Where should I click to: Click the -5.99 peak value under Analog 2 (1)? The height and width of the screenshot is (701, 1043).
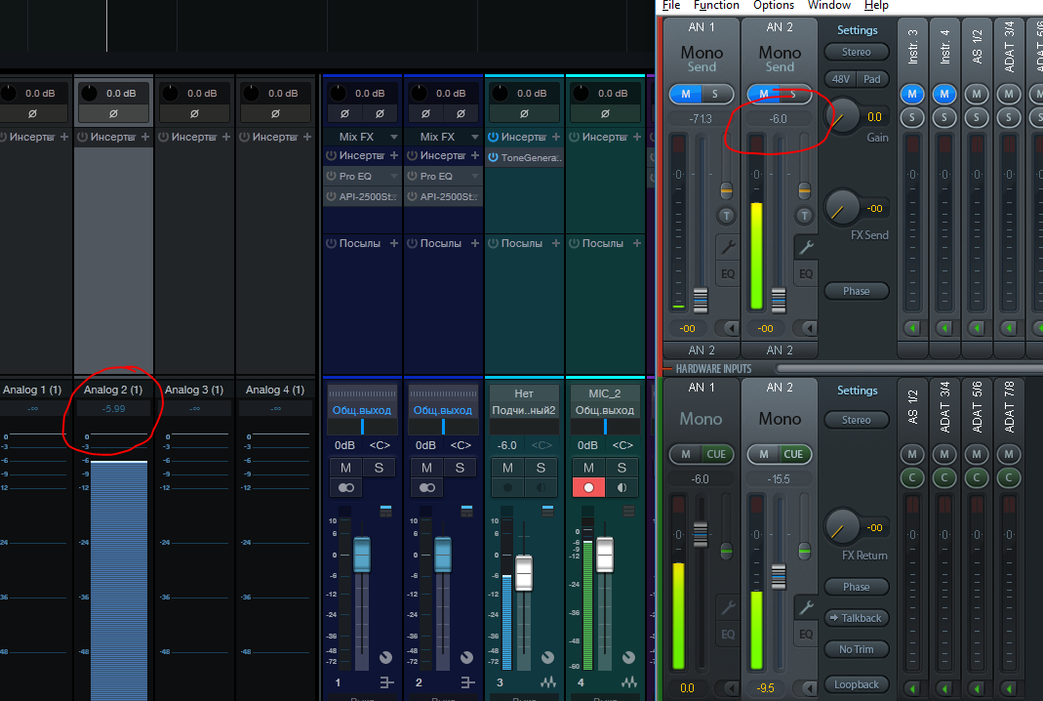tap(113, 408)
